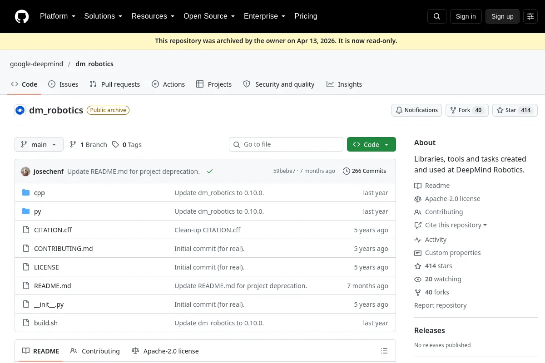Open the Releases heading link
The width and height of the screenshot is (545, 363).
tap(430, 330)
